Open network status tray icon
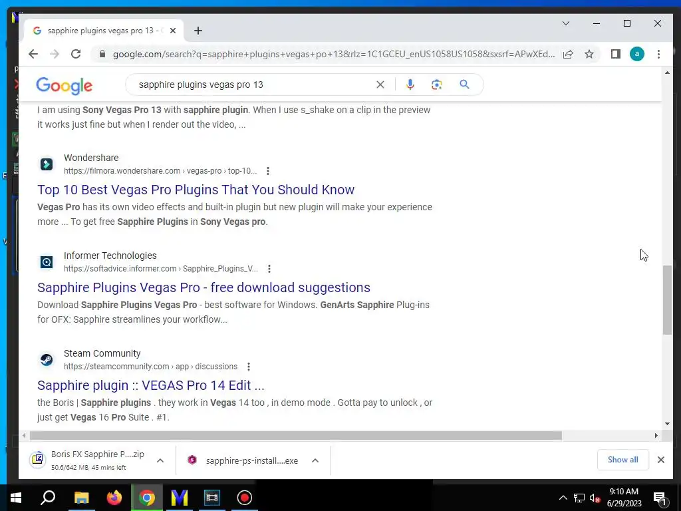The width and height of the screenshot is (681, 511). pyautogui.click(x=579, y=498)
